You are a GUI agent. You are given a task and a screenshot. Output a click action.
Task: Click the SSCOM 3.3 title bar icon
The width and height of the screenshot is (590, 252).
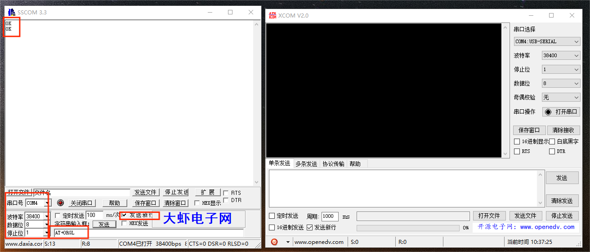pos(12,12)
